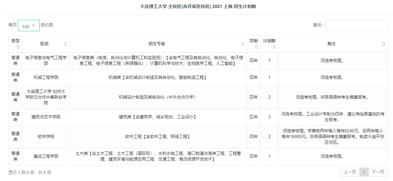The height and width of the screenshot is (181, 393).
Task: Click the plan count 3 cell
Action: point(269,117)
